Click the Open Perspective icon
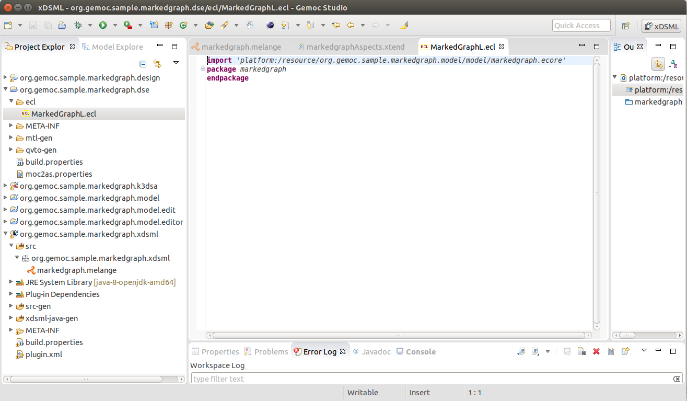Viewport: 687px width, 401px height. pos(625,26)
